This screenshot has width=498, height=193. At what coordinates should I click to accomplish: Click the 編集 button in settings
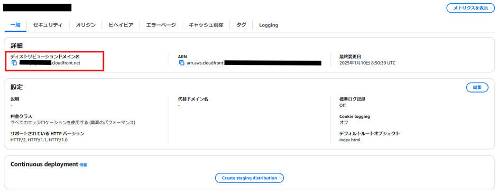477,87
